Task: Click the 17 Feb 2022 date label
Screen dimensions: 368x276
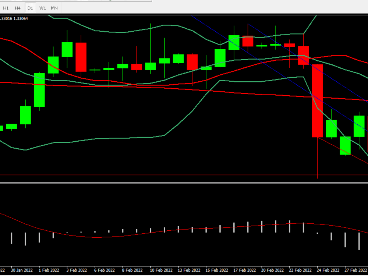Action: [245, 270]
